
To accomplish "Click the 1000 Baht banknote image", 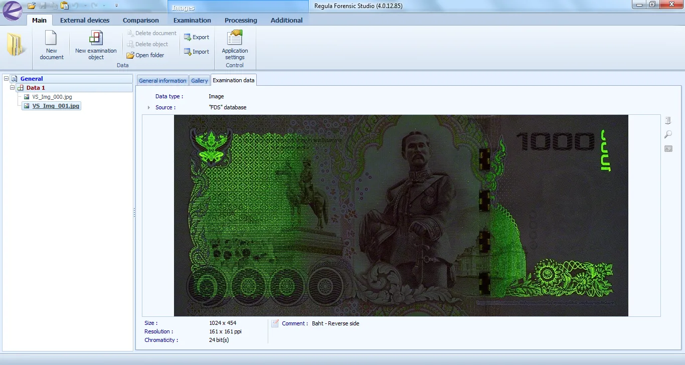I will [401, 216].
